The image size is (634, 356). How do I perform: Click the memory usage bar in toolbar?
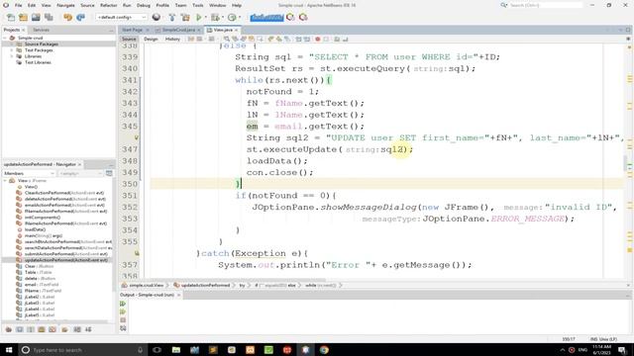[x=266, y=18]
